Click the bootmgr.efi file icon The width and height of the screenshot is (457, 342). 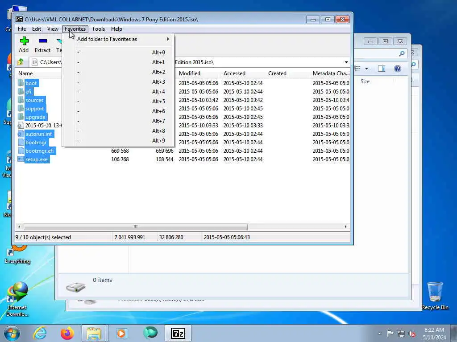[21, 151]
